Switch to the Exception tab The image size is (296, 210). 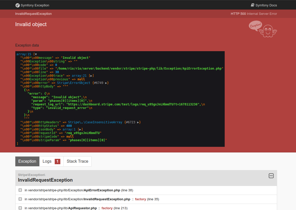point(27,161)
